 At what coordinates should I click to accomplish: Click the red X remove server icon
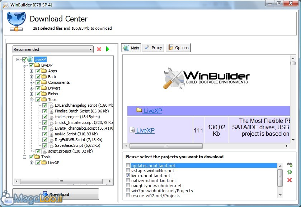[x=290, y=180]
